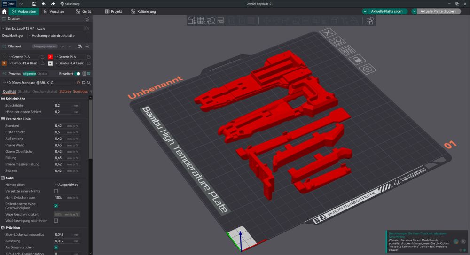The width and height of the screenshot is (470, 255).
Task: Edit the Bambu Lab P1S printer preset
Action: (87, 28)
